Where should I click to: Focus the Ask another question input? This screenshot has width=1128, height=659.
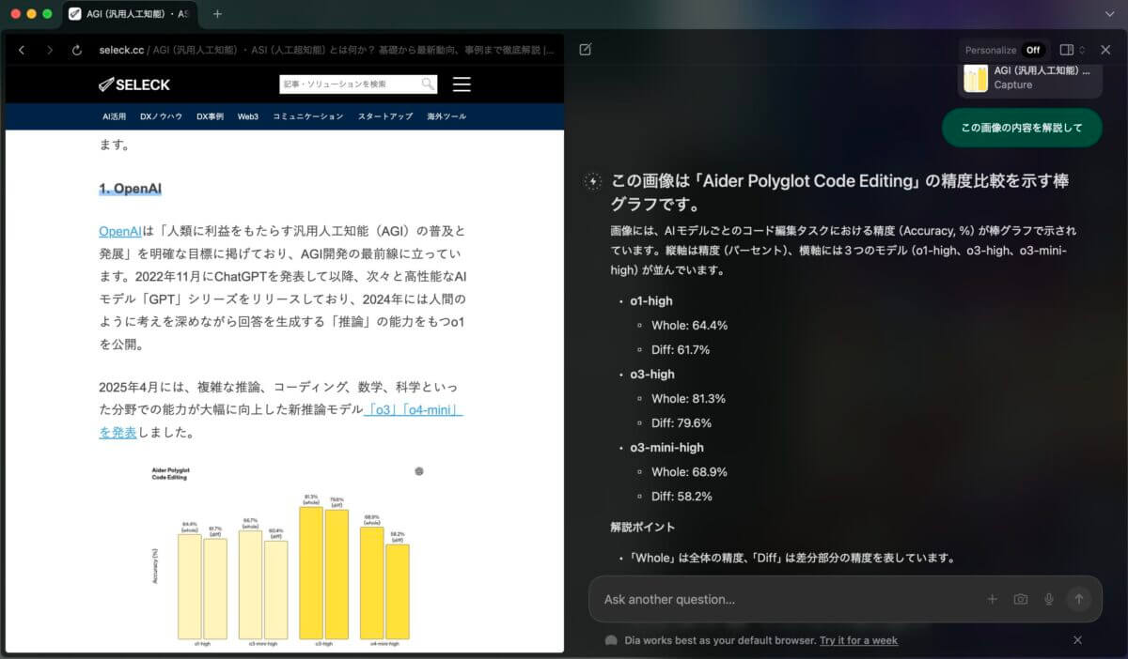pos(790,599)
